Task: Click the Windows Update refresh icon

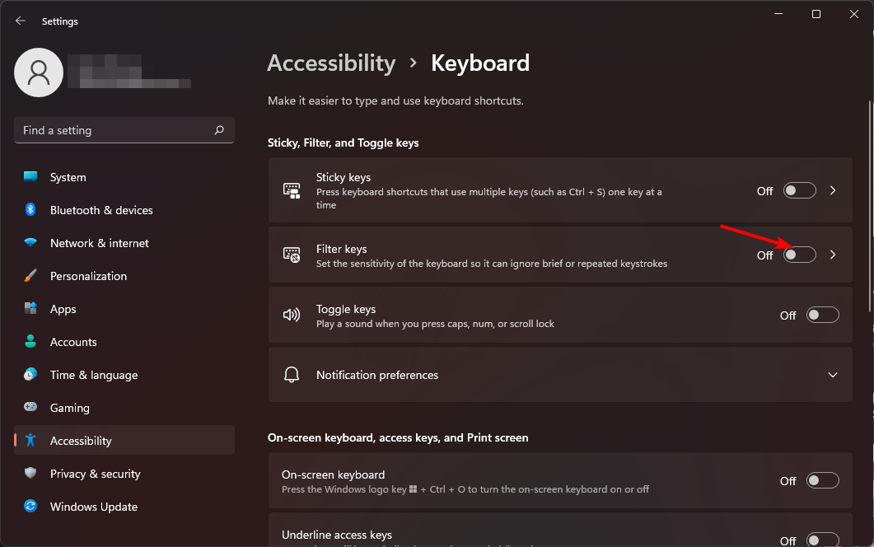Action: pos(30,506)
